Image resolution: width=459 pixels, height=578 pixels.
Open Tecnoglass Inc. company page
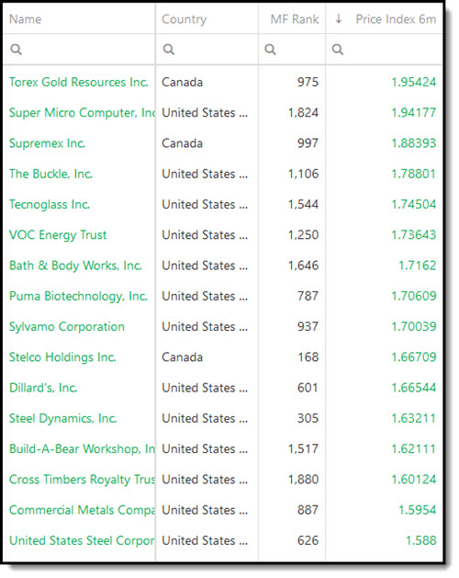50,204
